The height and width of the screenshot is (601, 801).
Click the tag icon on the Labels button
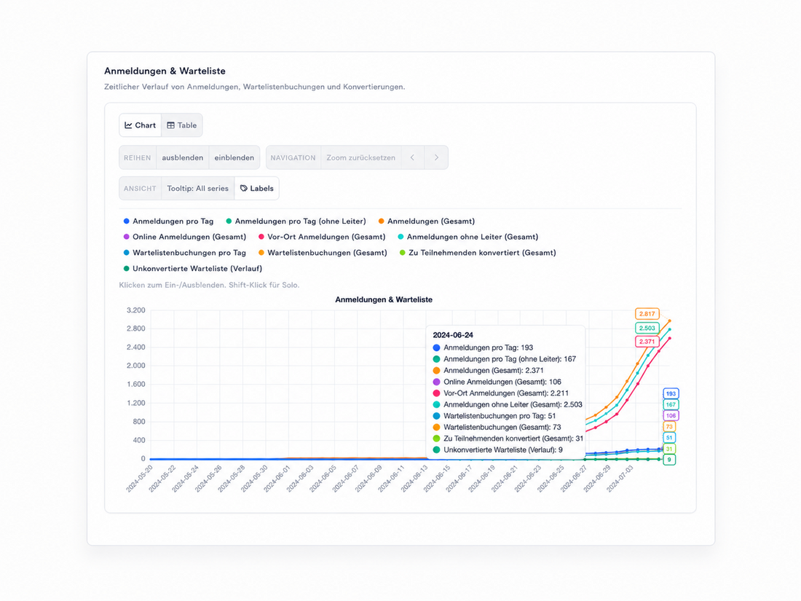pos(244,188)
